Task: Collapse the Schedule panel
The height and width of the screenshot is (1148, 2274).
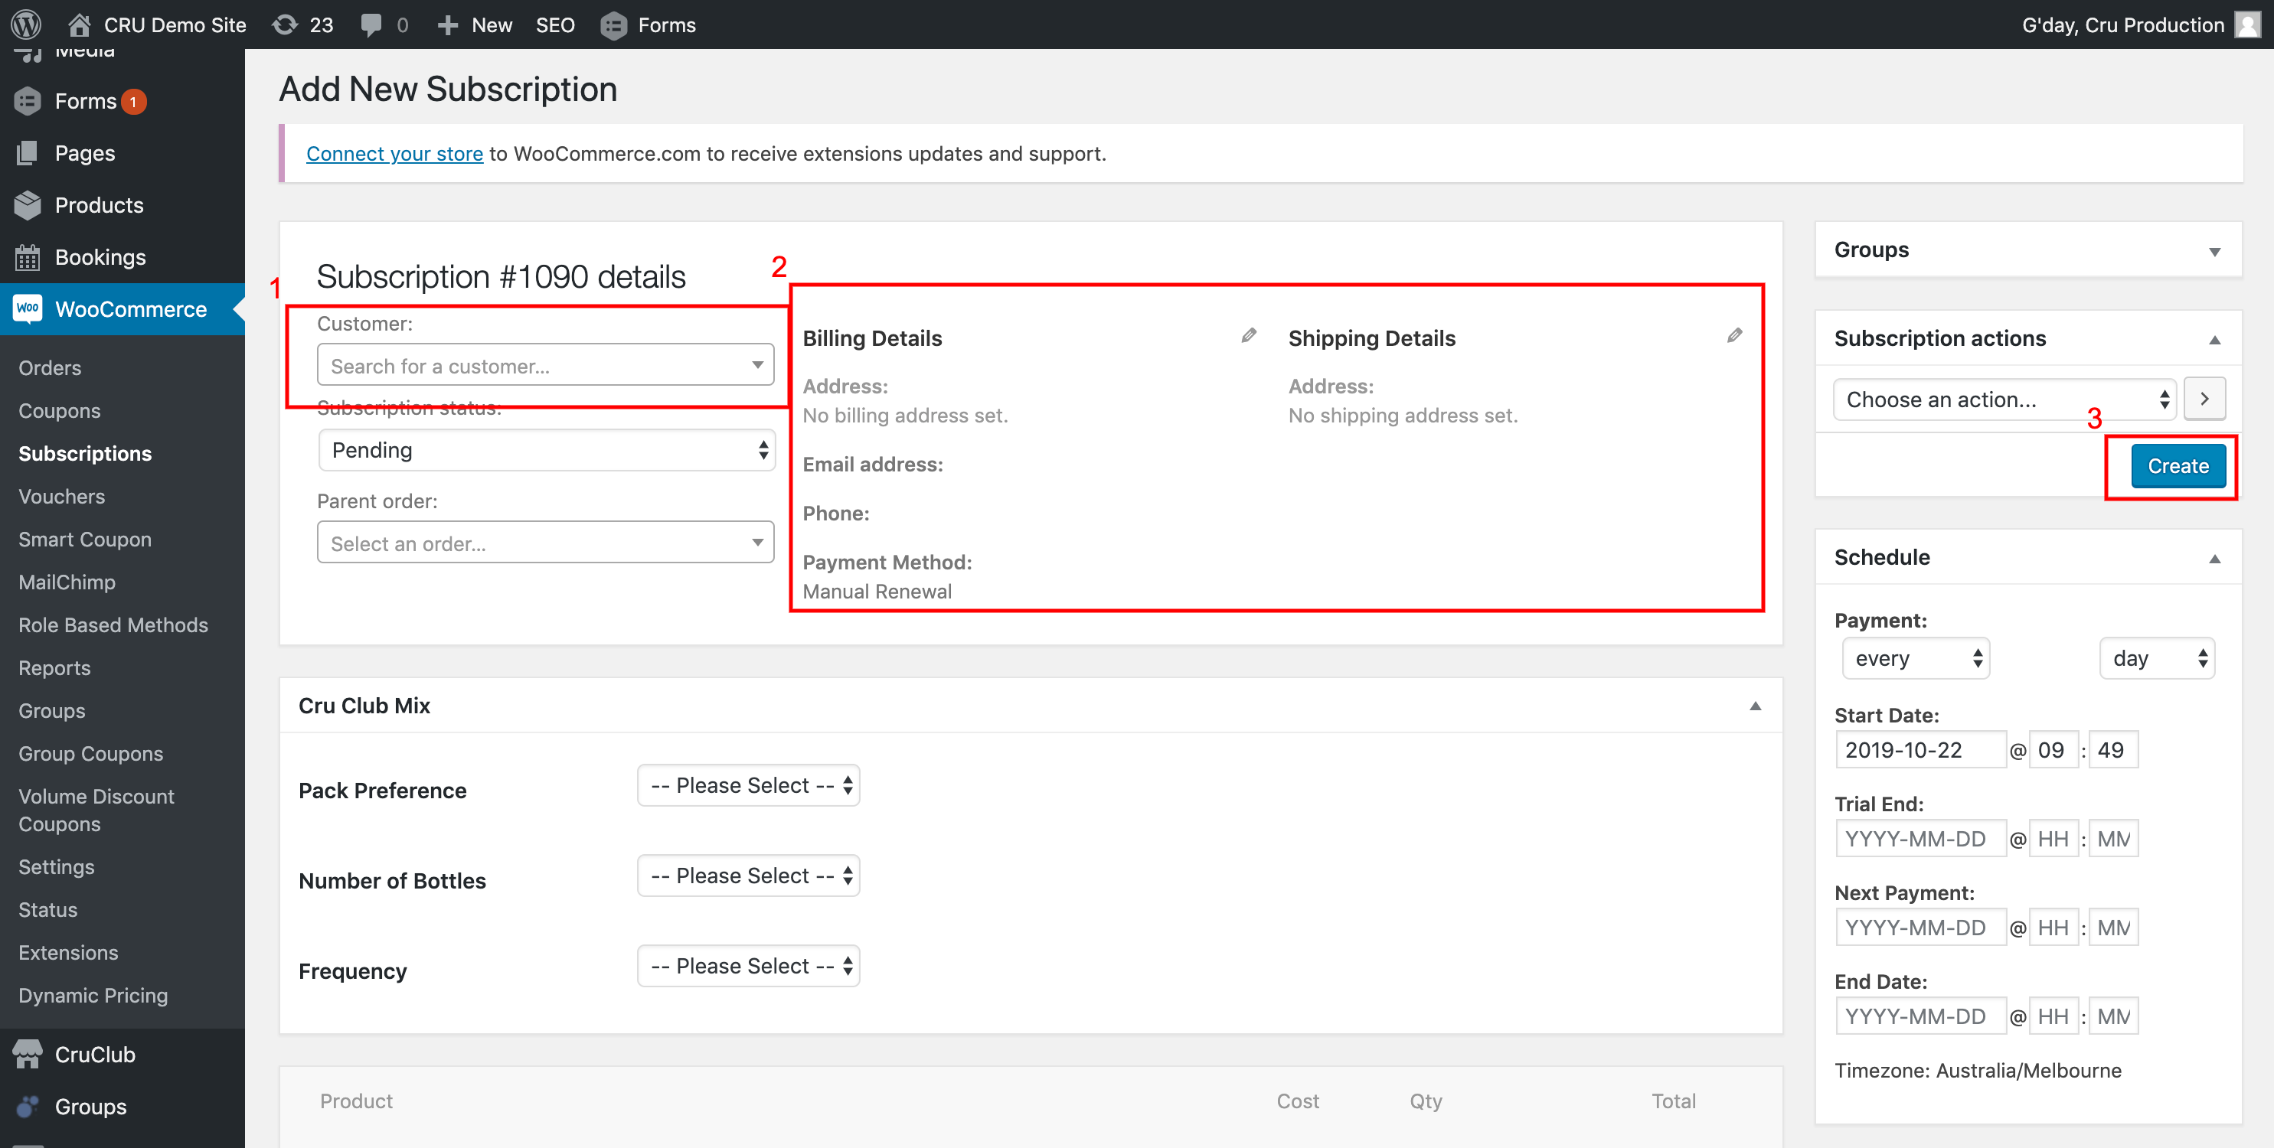Action: (2214, 559)
